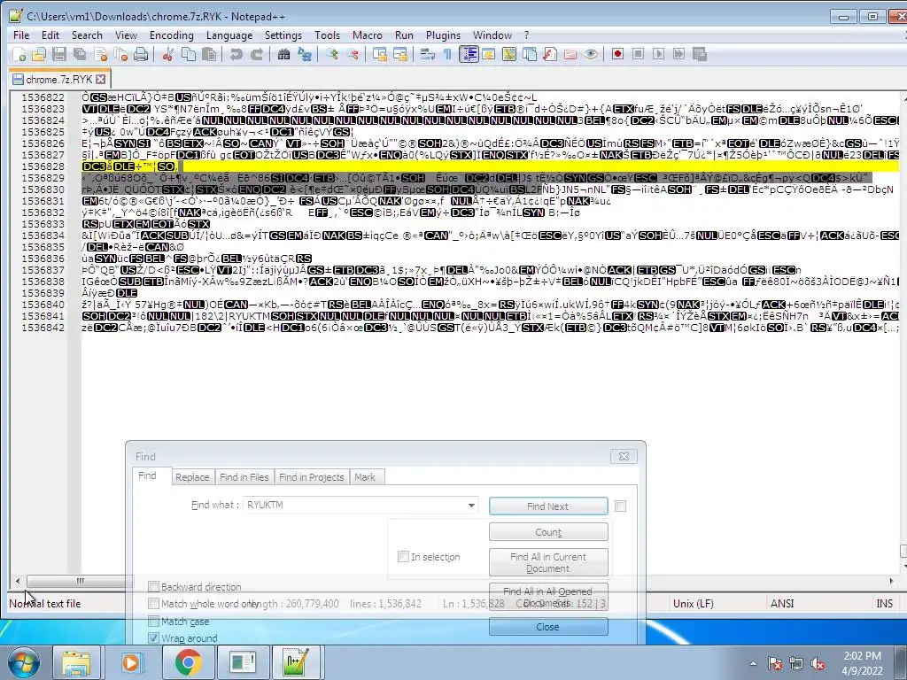This screenshot has width=907, height=680.
Task: Click the Save All toolbar icon
Action: pyautogui.click(x=80, y=54)
